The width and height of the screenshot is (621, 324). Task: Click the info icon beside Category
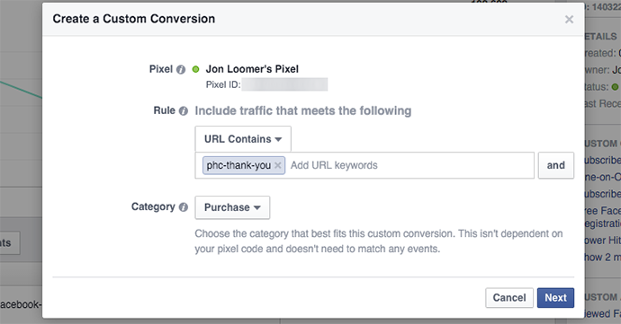click(x=183, y=207)
